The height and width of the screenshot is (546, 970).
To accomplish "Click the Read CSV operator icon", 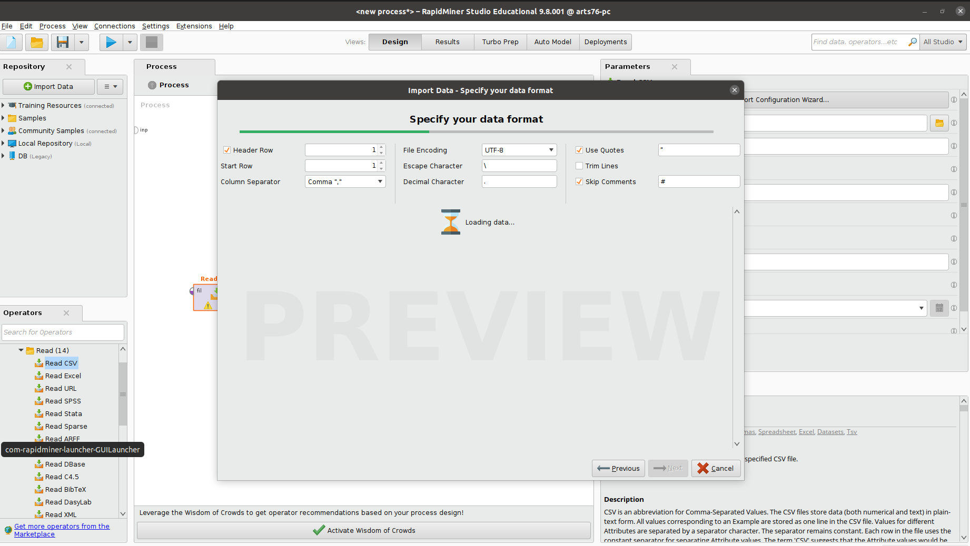I will 39,363.
